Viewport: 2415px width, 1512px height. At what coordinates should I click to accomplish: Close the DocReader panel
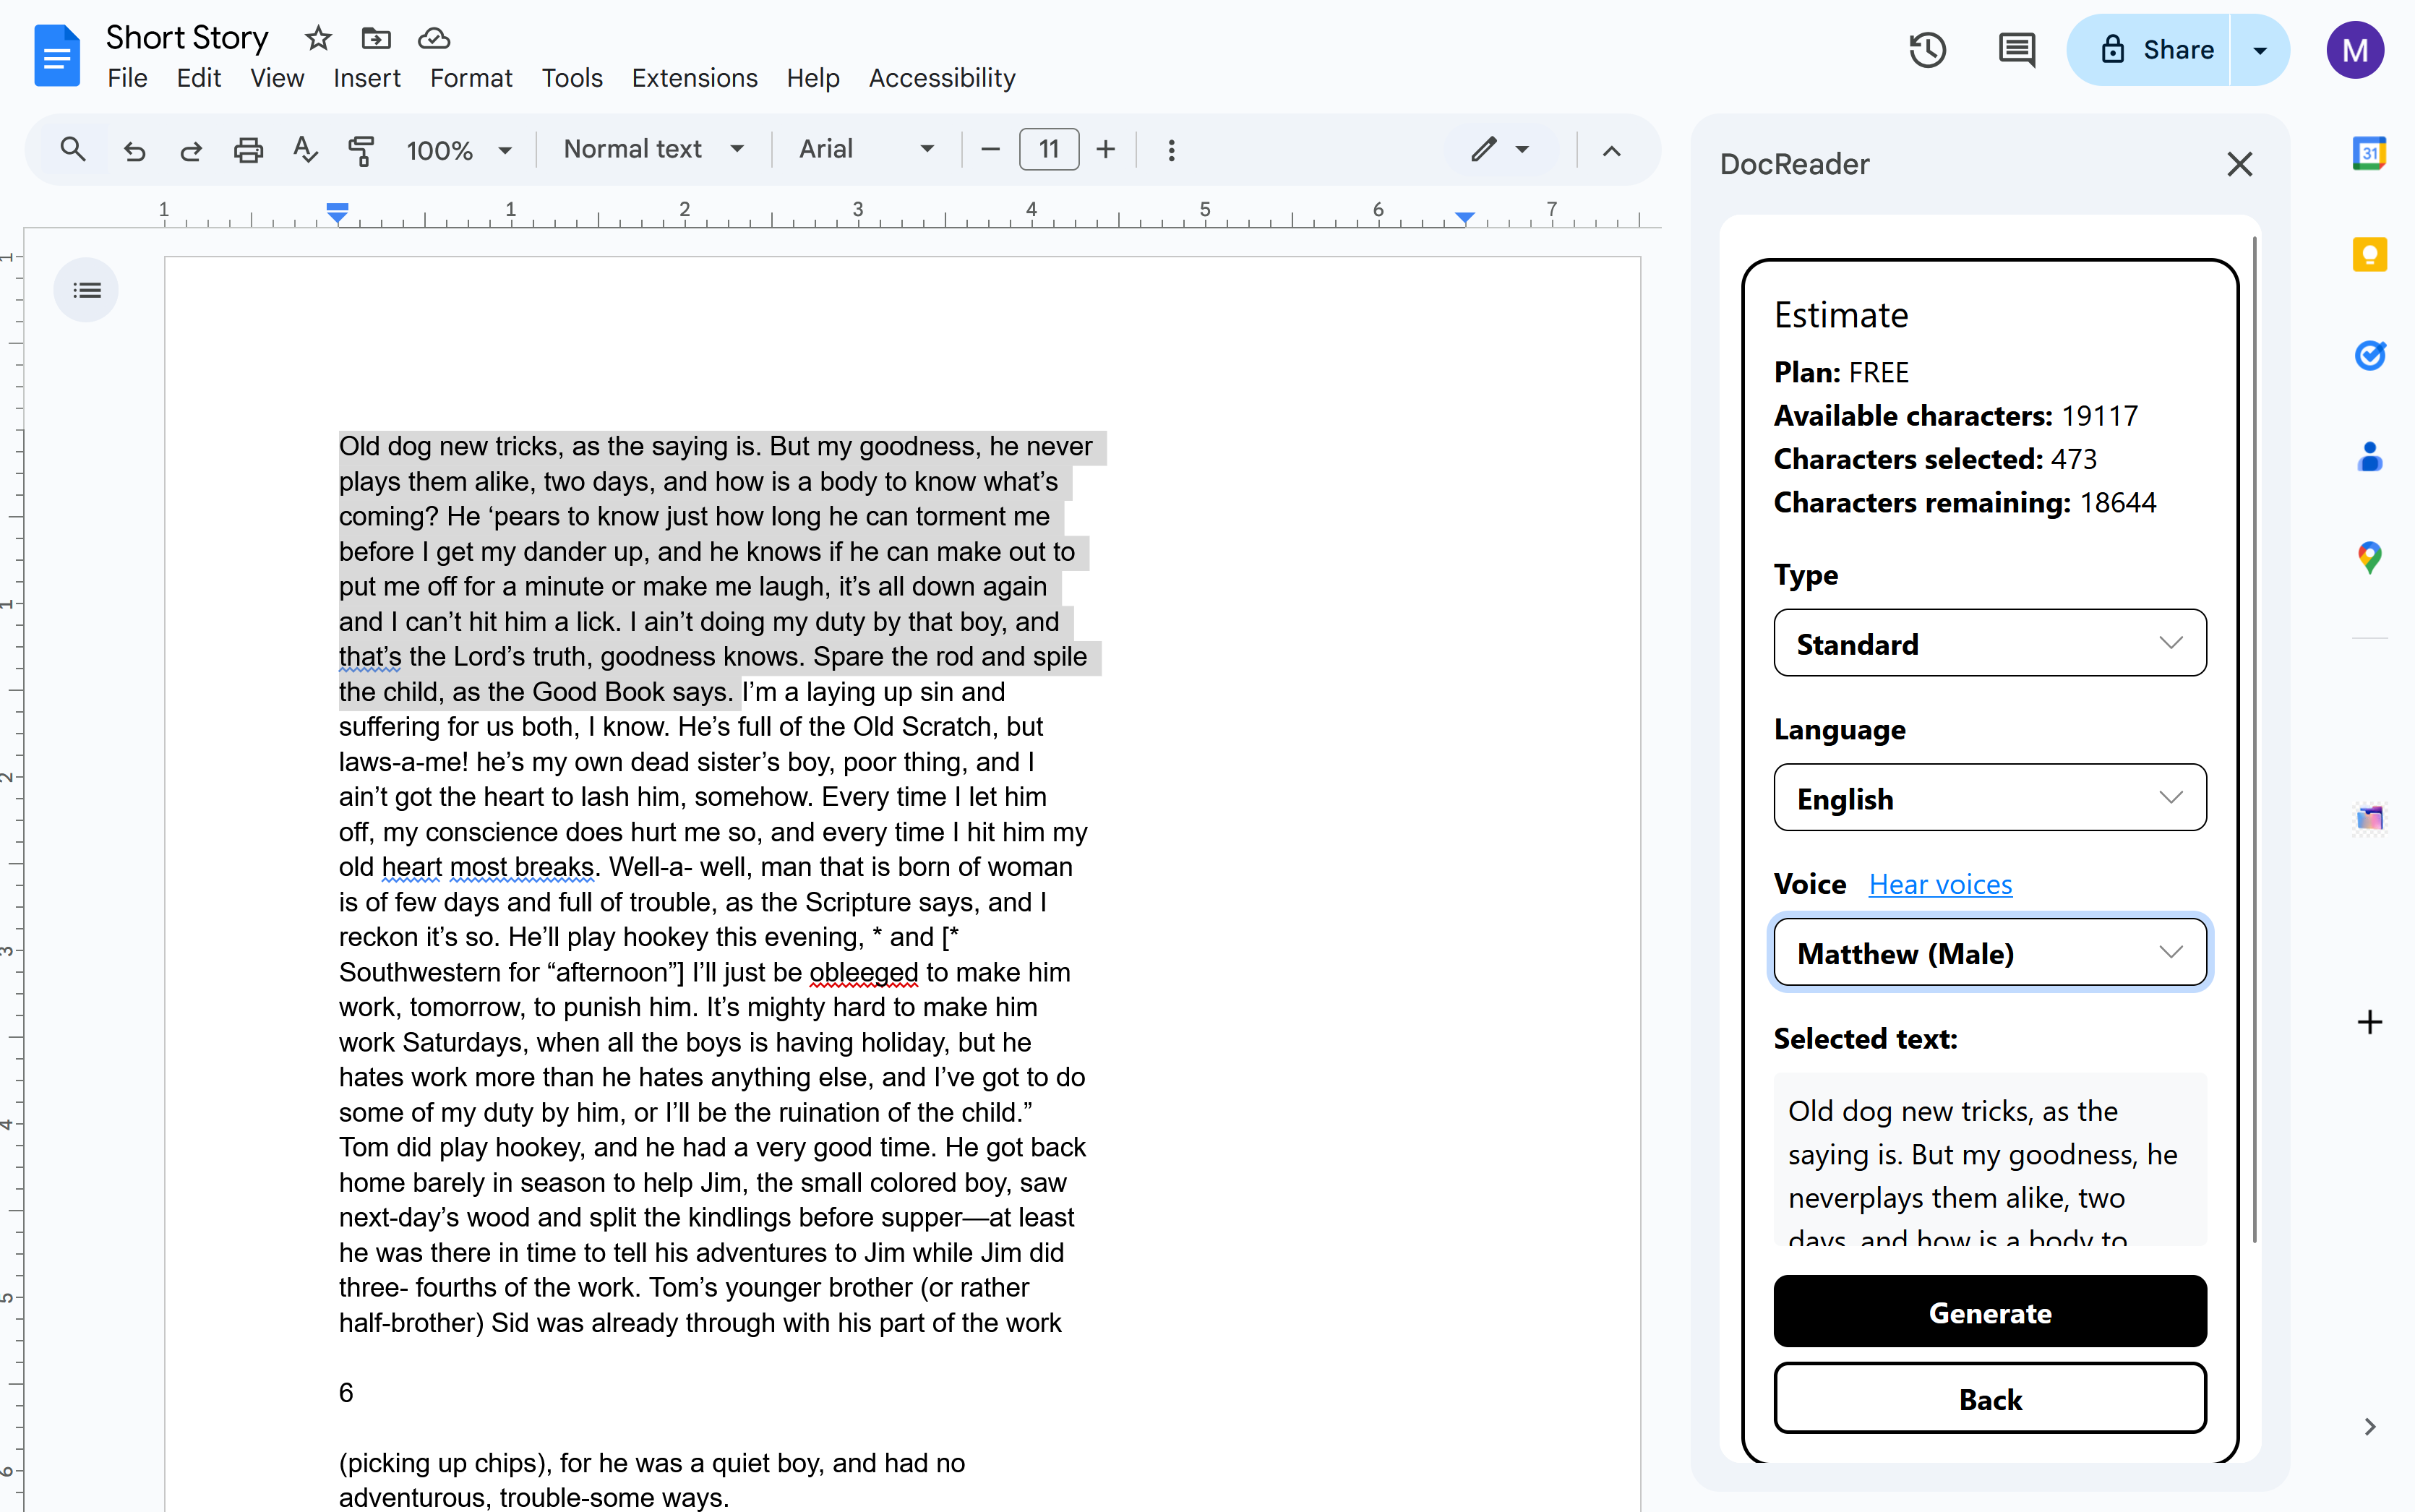[x=2239, y=164]
